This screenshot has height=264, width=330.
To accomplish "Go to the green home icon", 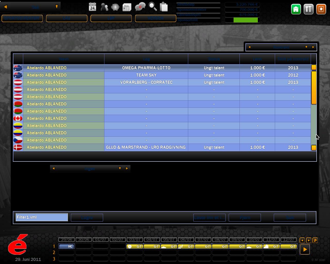I will pos(296,9).
